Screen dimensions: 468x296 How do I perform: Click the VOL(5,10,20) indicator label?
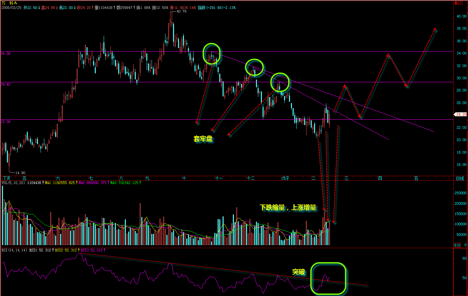pyautogui.click(x=14, y=183)
